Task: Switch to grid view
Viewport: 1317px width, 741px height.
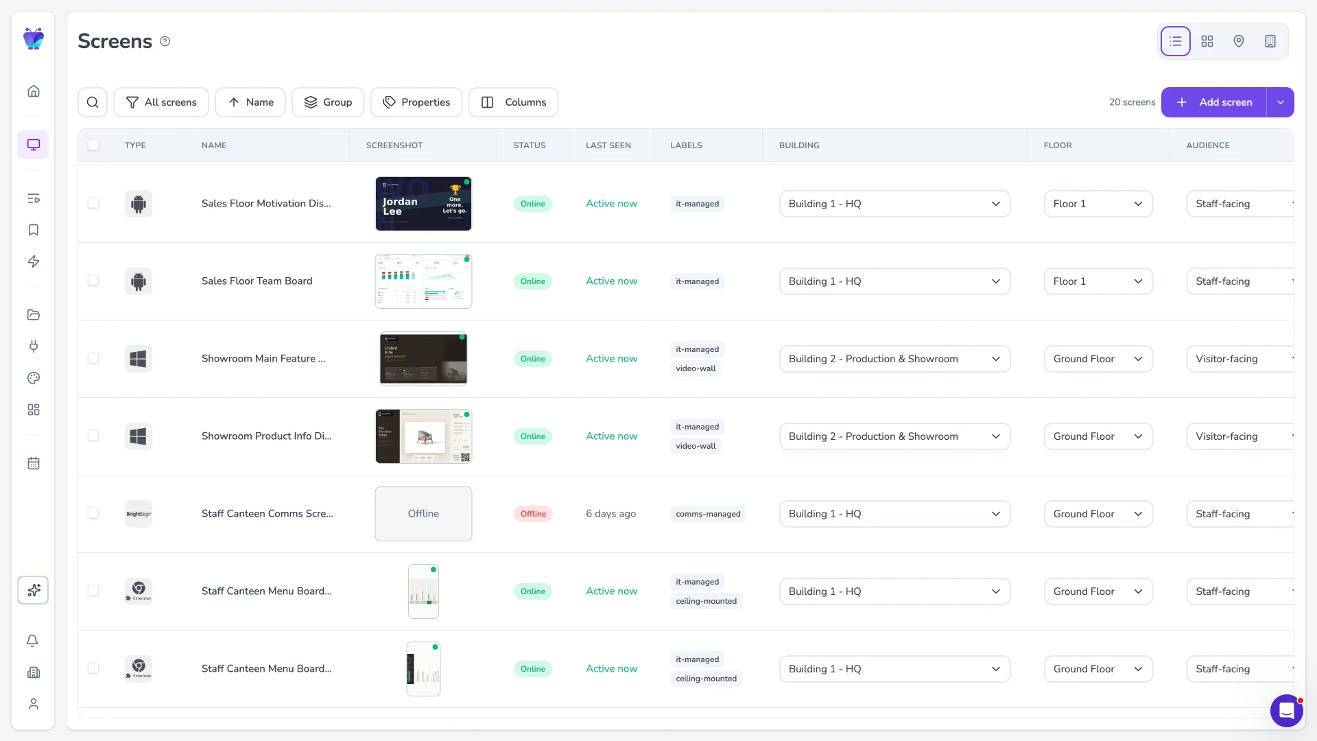Action: 1207,41
